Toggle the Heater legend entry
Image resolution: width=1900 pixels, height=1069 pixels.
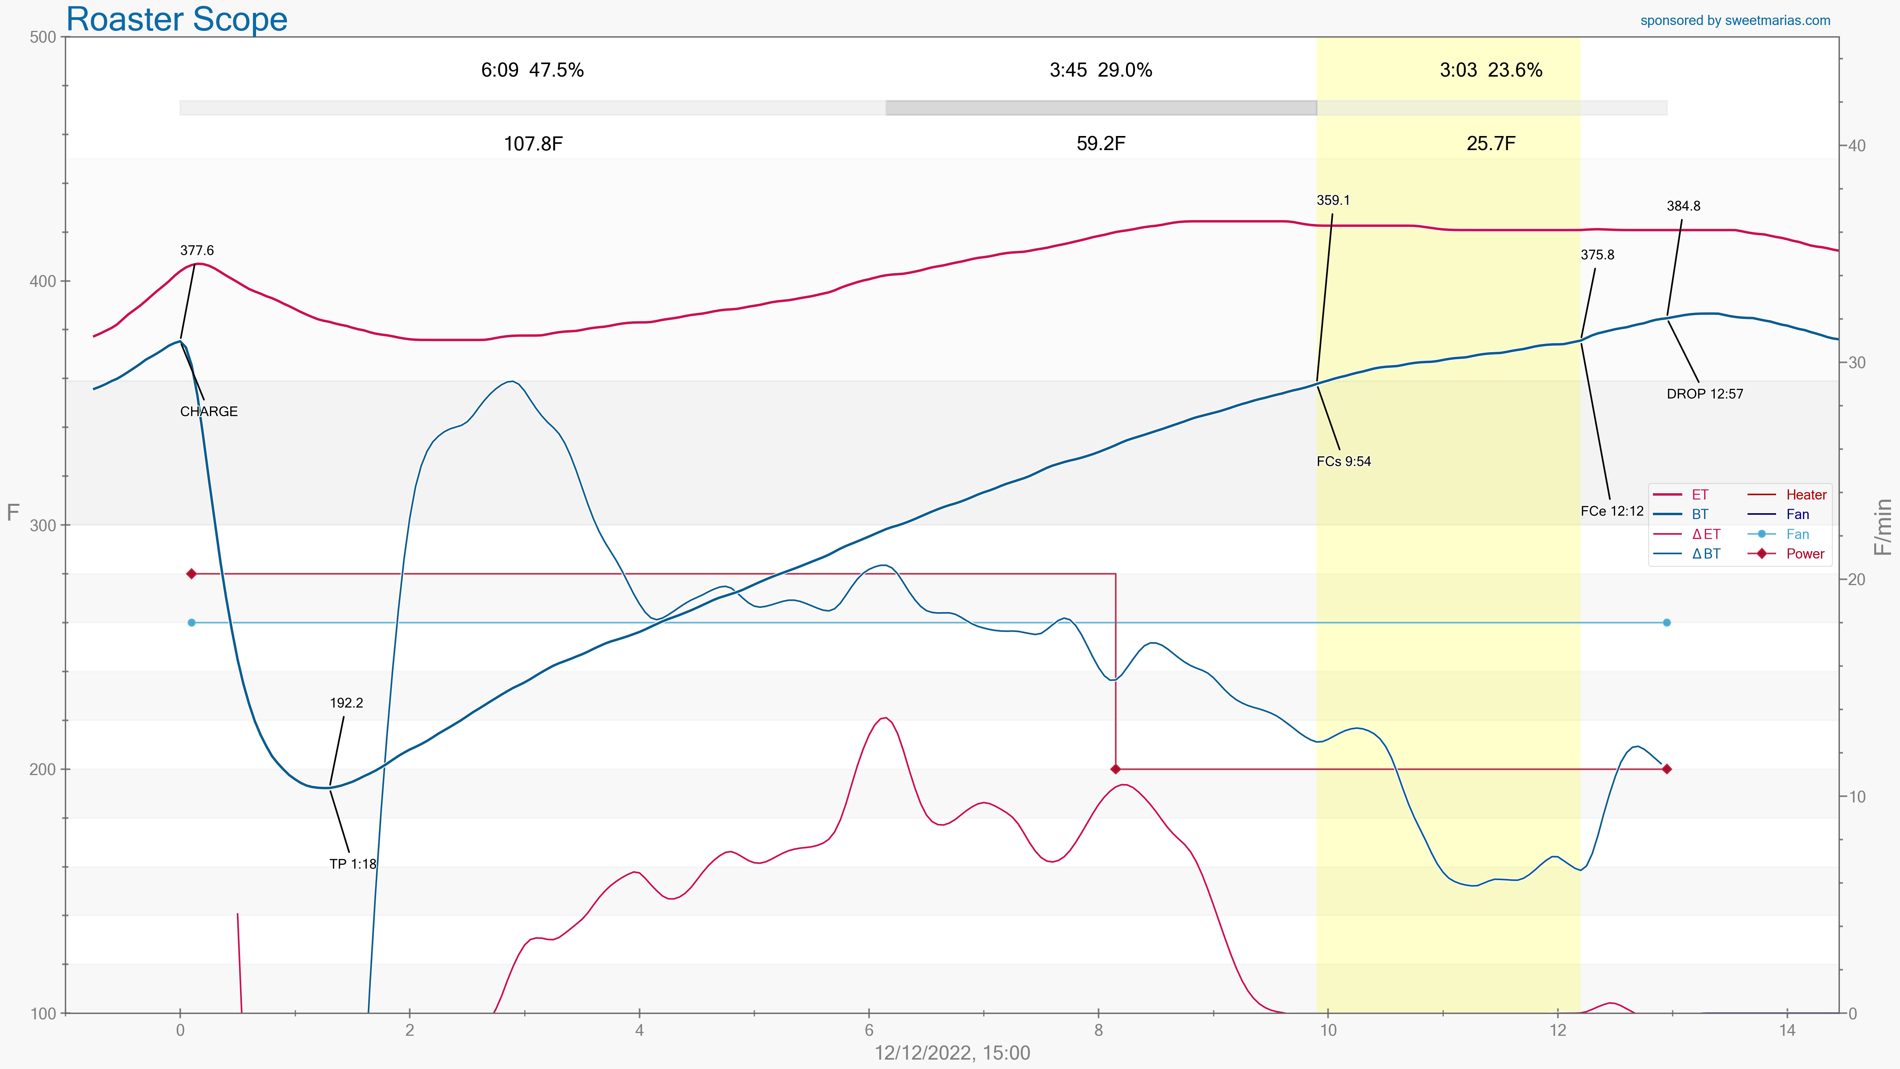click(1806, 495)
